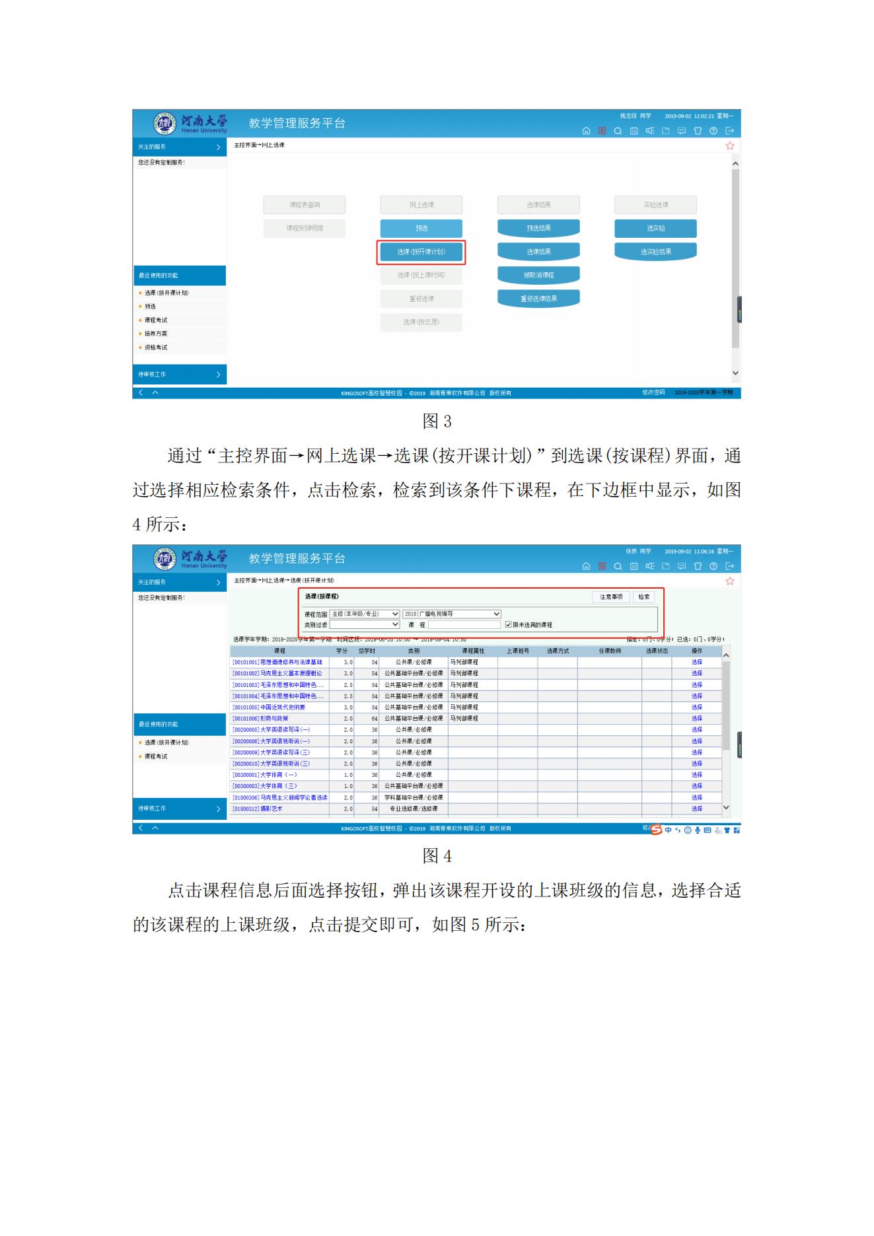The height and width of the screenshot is (1236, 874).
Task: Click the Sogou input method S icon
Action: [656, 830]
